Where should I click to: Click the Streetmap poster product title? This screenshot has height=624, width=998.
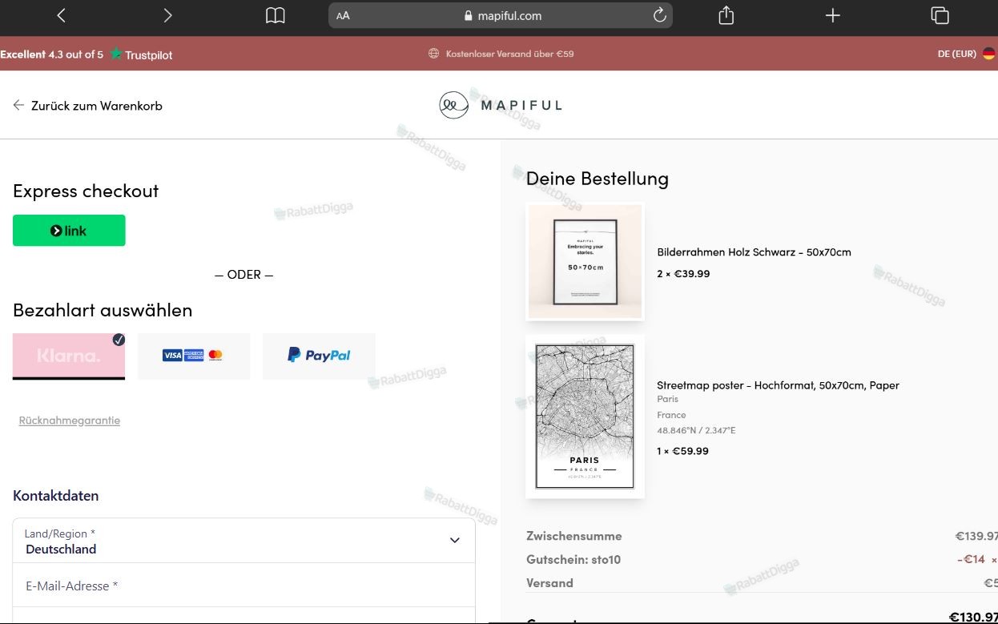[x=778, y=385]
